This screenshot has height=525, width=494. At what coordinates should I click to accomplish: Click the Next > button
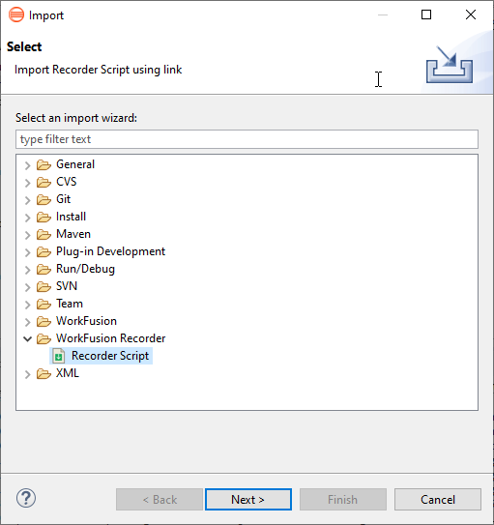point(248,500)
